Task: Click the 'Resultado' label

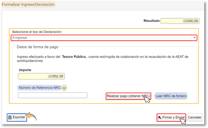Action: click(x=152, y=21)
